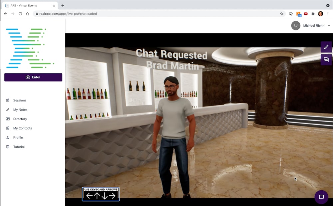Click the My Notes pencil icon
333x206 pixels.
(x=8, y=110)
